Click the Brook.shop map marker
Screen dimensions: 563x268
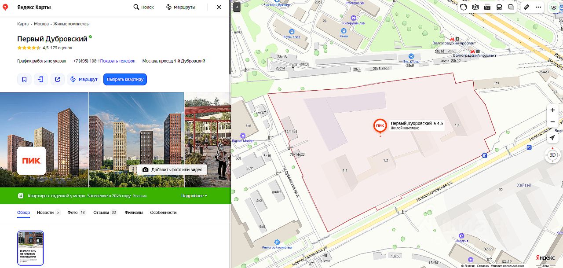292,32
